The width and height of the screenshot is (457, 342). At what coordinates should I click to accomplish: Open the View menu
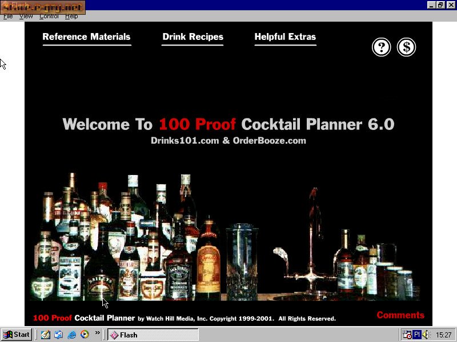(26, 16)
